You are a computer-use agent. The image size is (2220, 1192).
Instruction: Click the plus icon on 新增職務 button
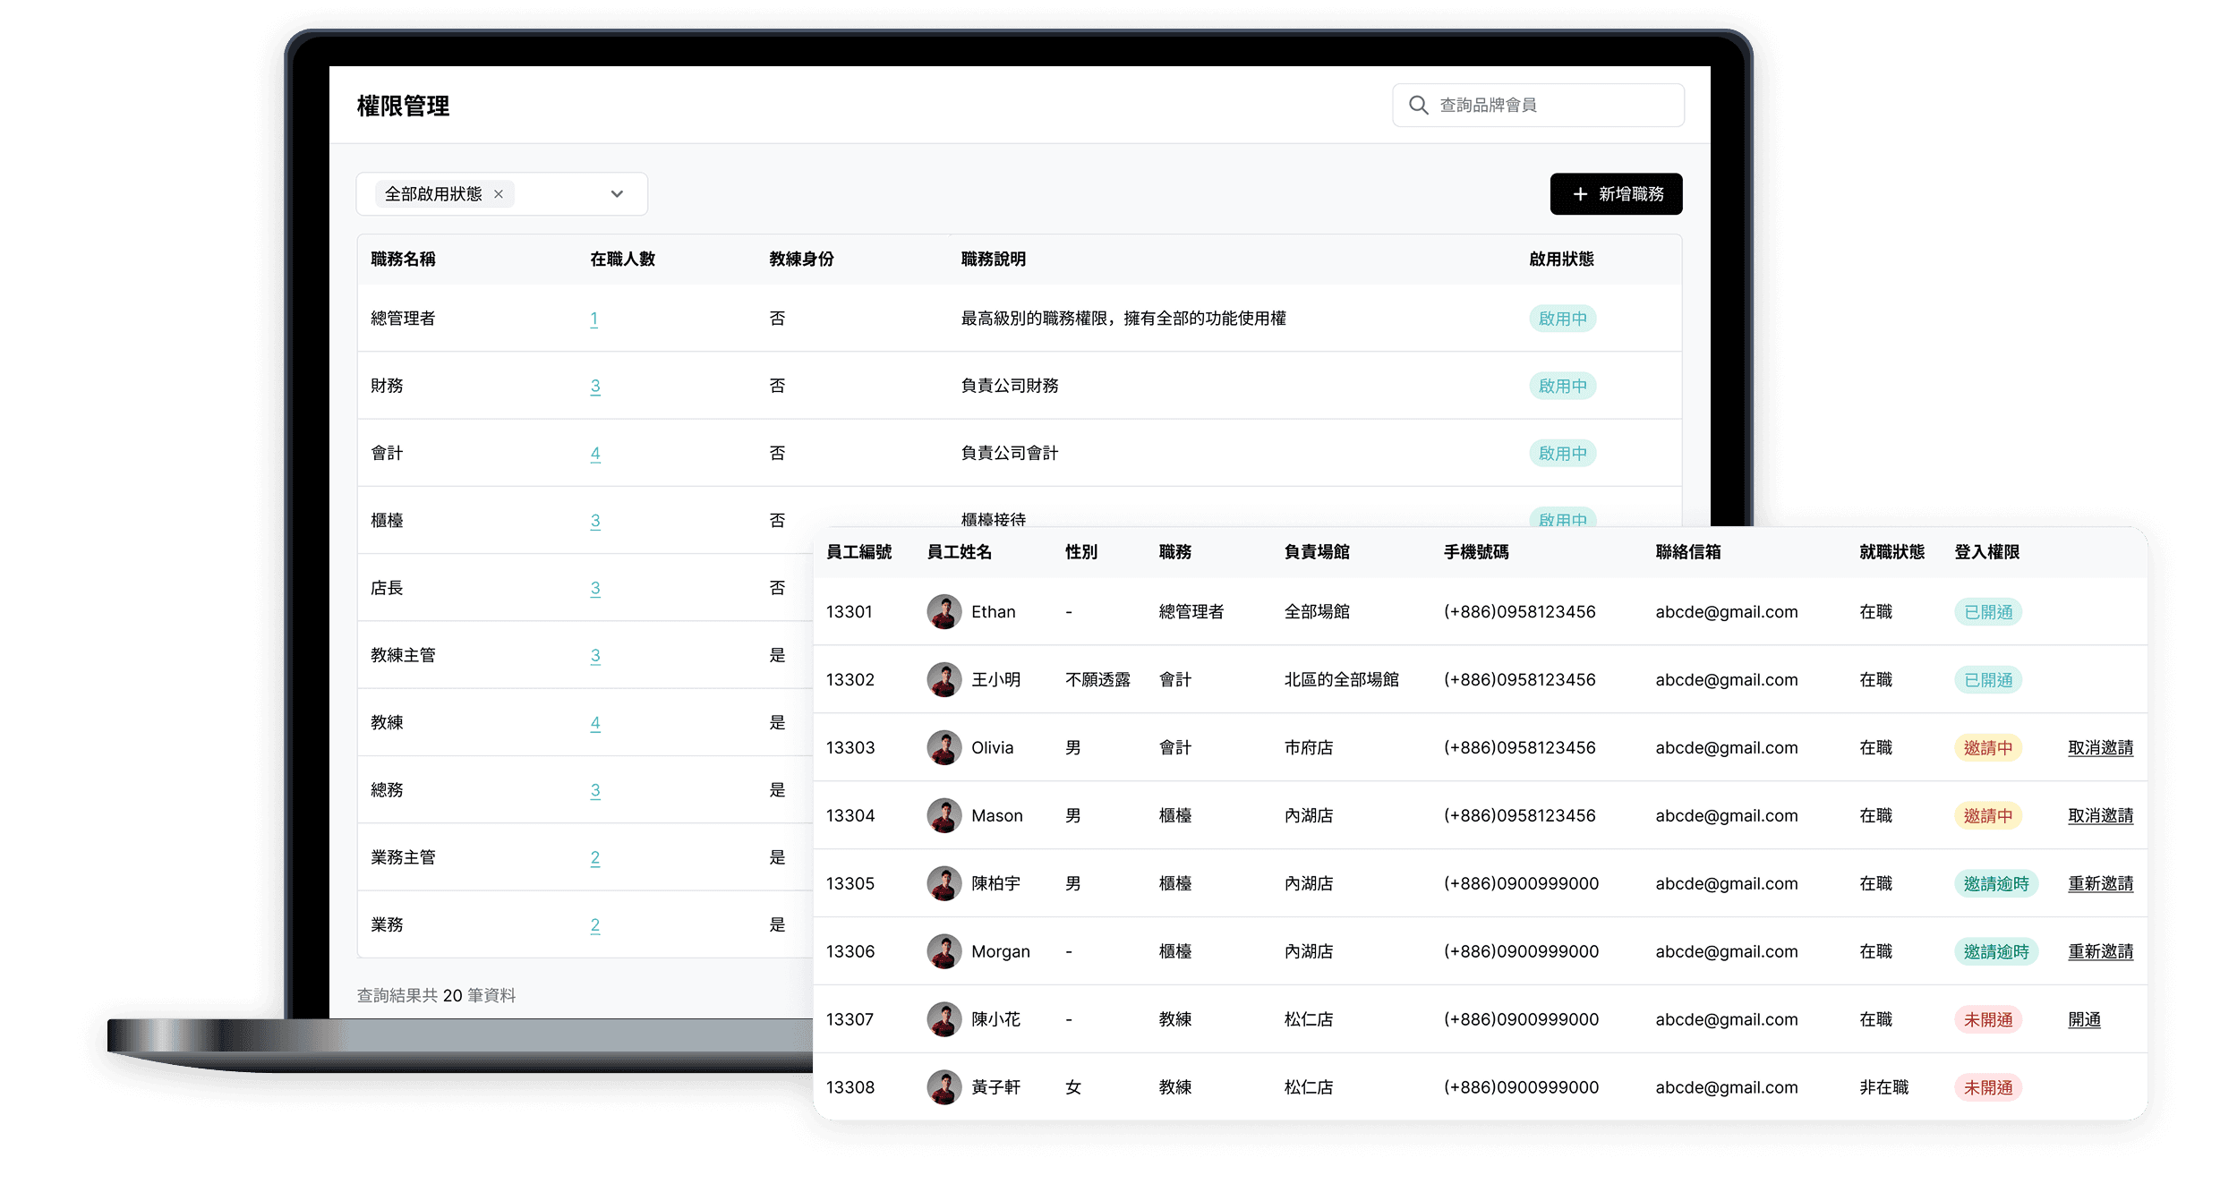1579,194
